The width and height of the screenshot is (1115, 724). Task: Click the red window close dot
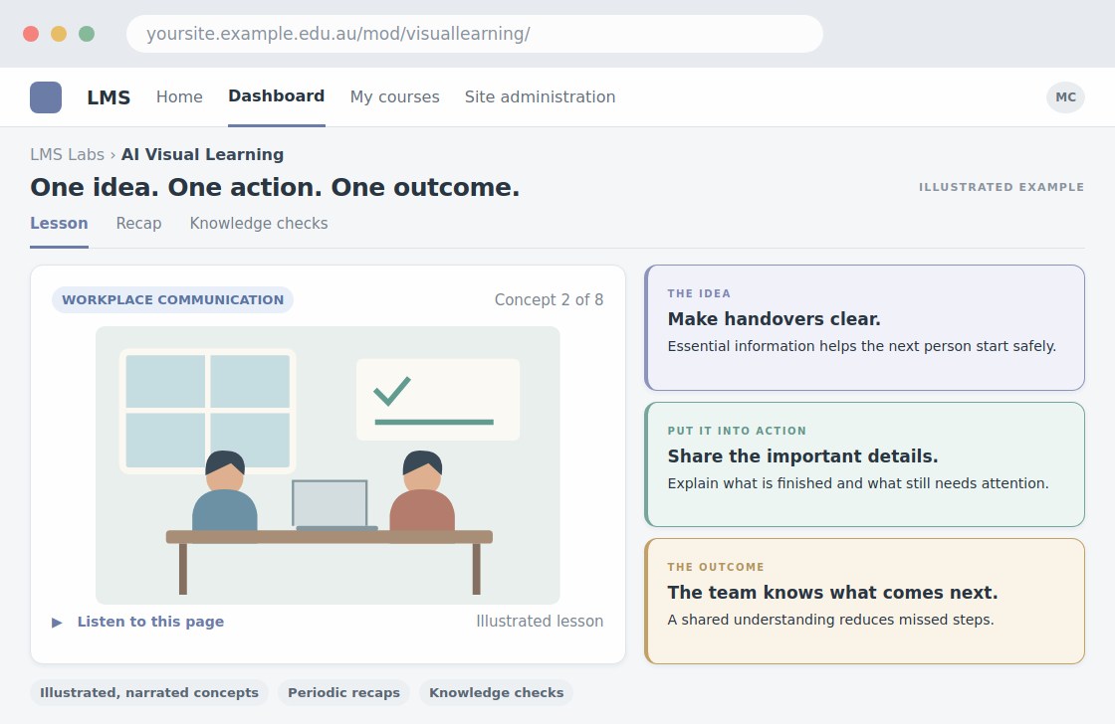[31, 34]
